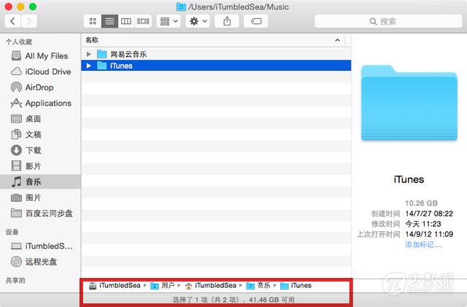The width and height of the screenshot is (467, 307).
Task: Open the gear action menu
Action: point(198,21)
